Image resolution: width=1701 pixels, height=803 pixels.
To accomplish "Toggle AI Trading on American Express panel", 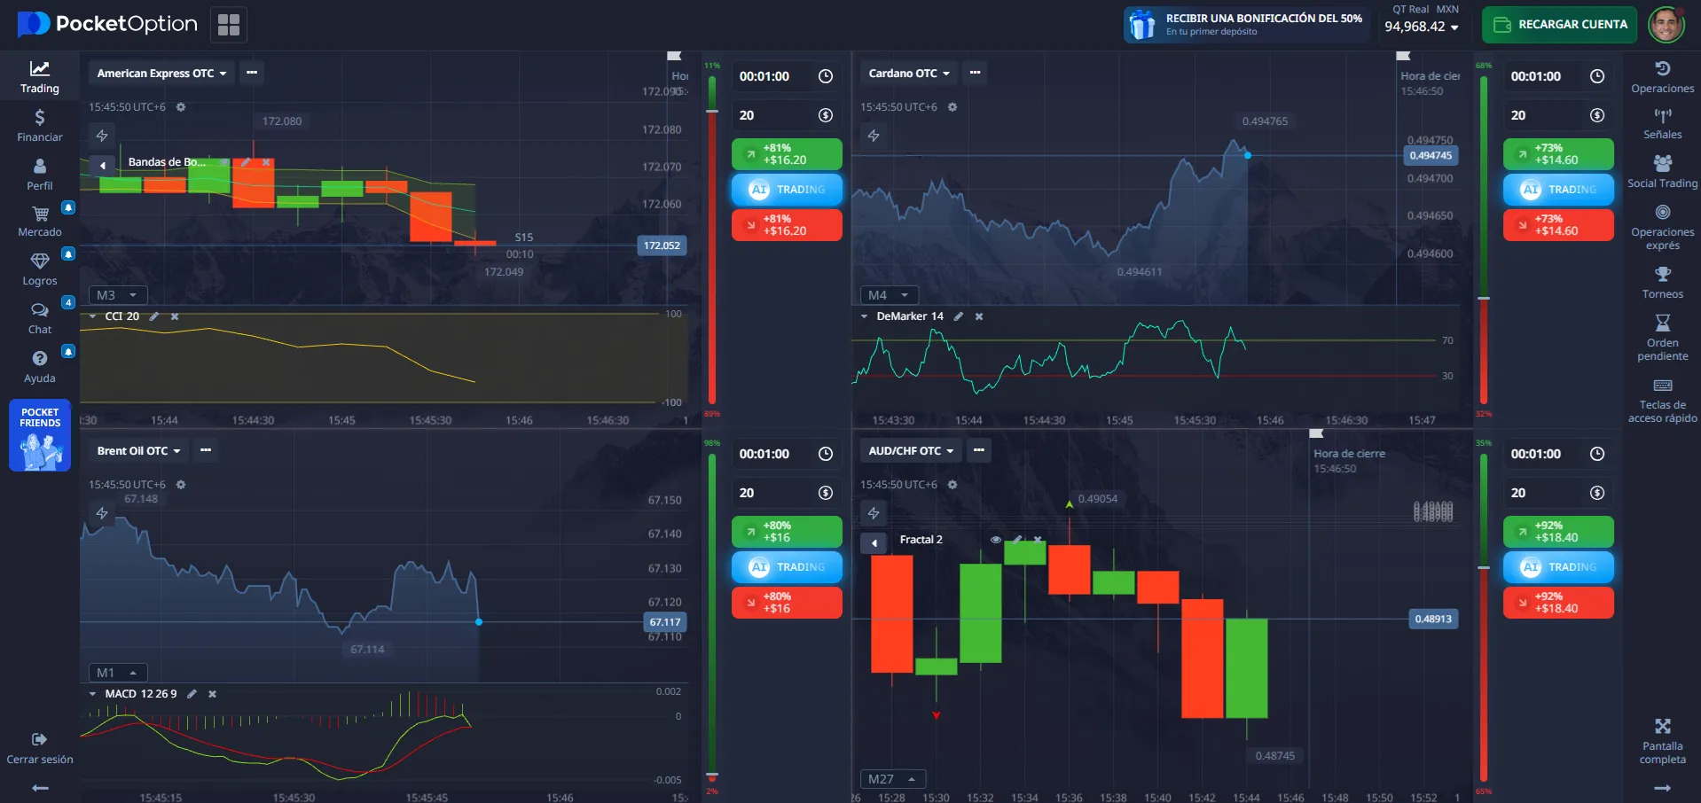I will click(x=787, y=190).
